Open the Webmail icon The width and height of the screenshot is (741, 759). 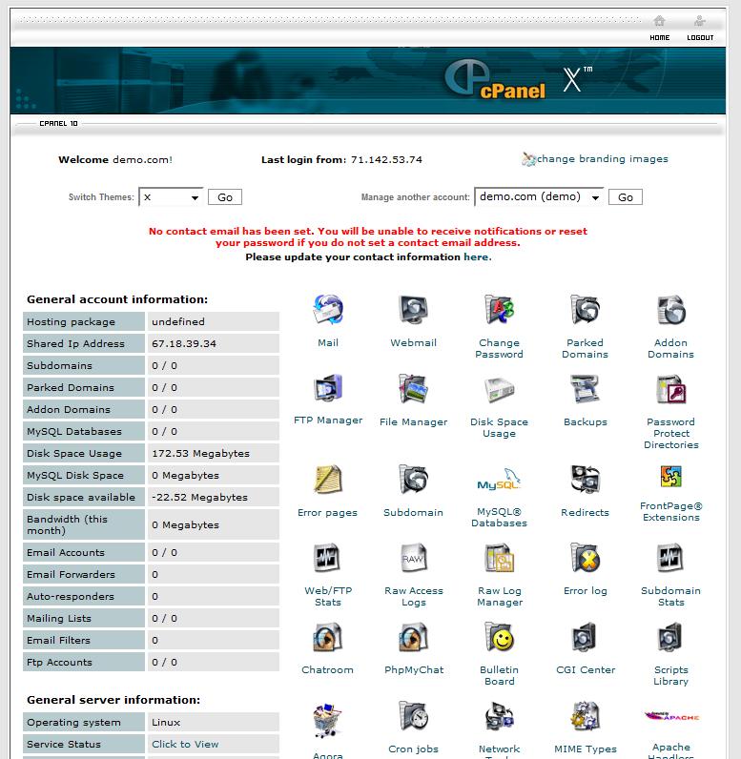[x=413, y=310]
